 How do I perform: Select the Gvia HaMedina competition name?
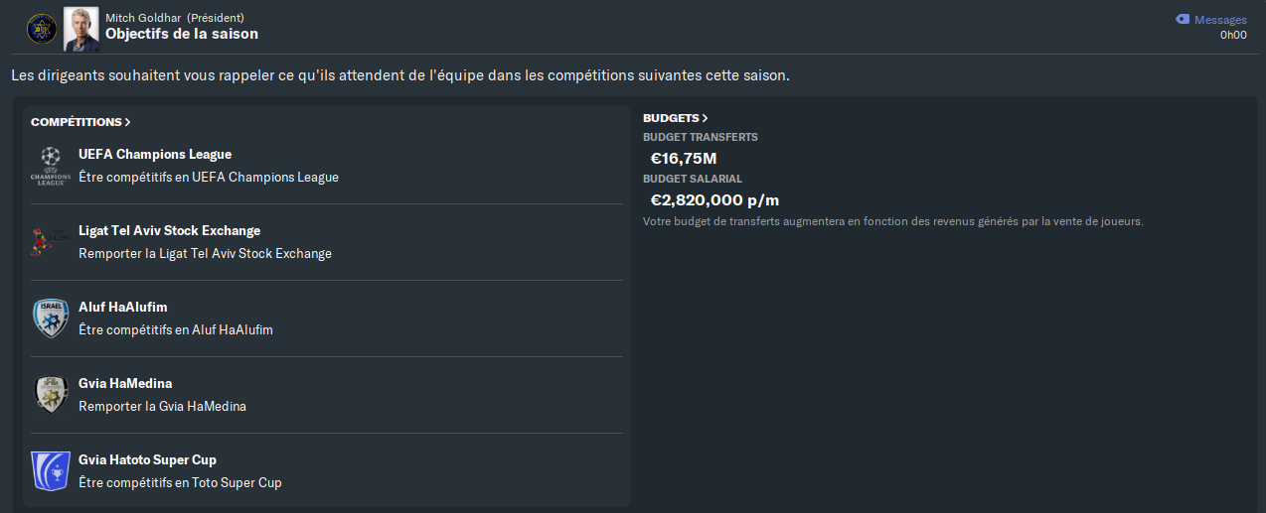click(x=125, y=384)
